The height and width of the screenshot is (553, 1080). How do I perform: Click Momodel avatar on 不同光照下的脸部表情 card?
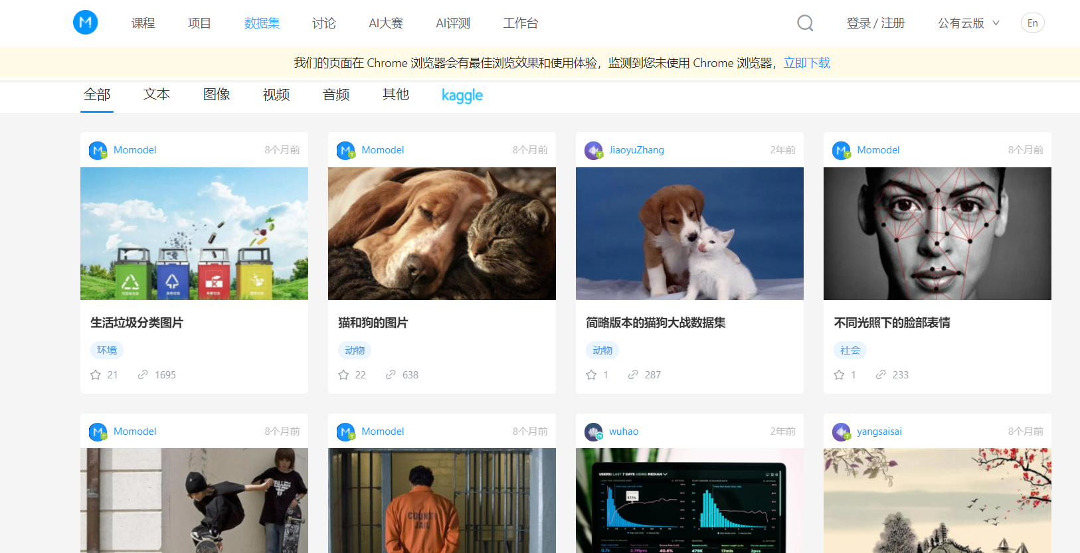(x=842, y=150)
